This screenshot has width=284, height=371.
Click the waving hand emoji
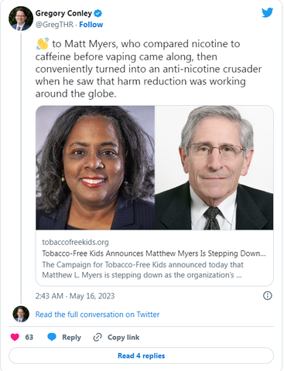point(43,44)
